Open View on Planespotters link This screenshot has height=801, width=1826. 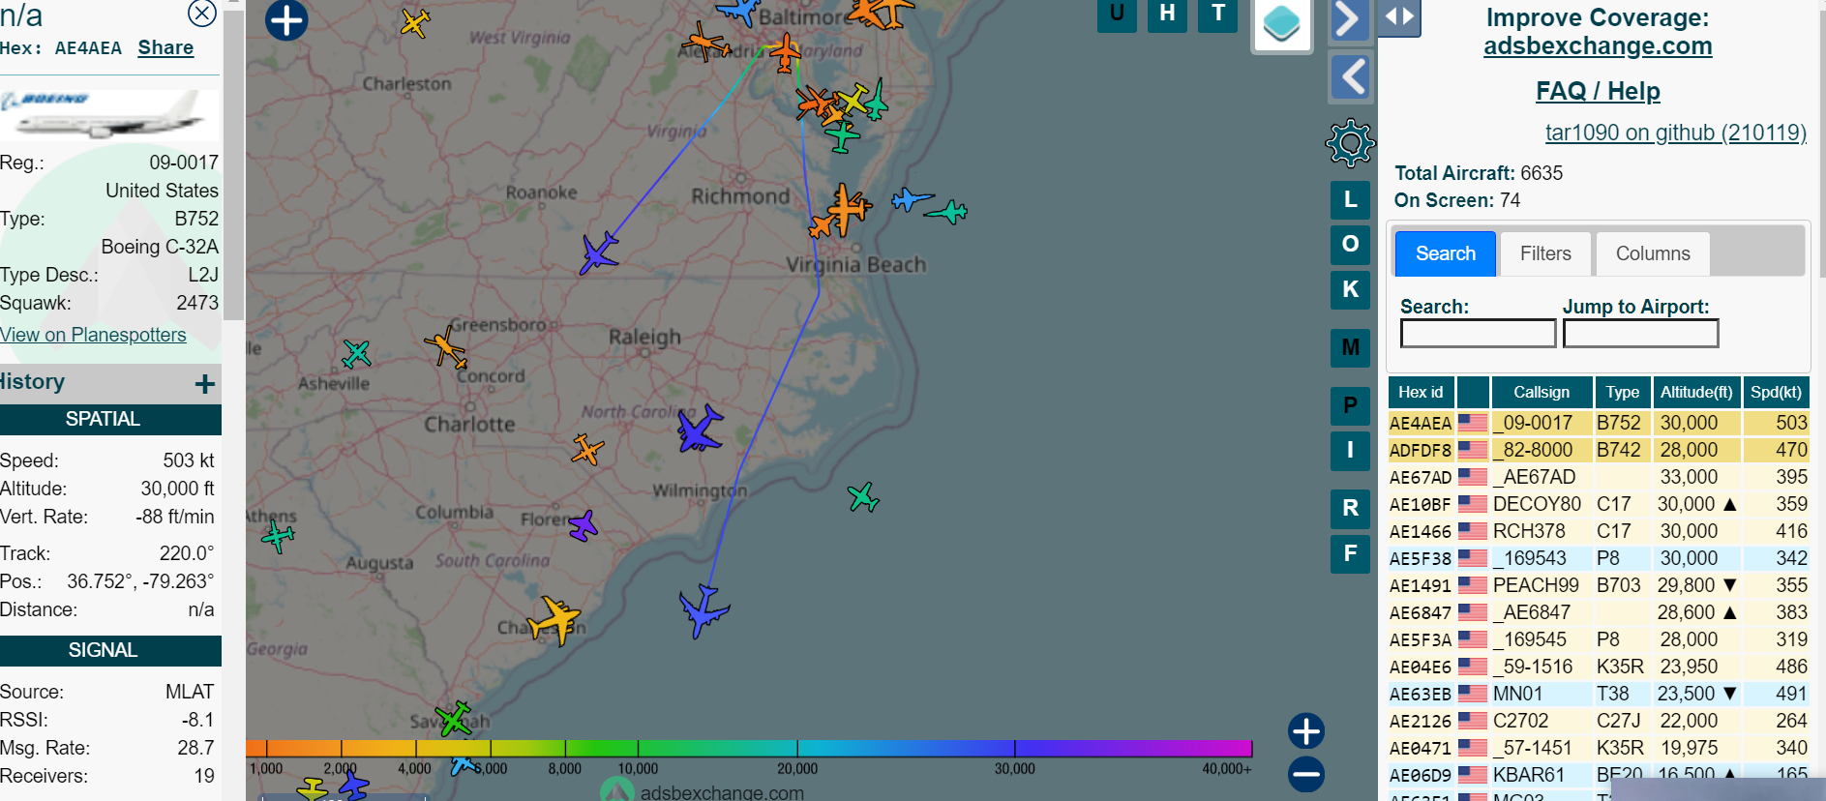coord(93,335)
